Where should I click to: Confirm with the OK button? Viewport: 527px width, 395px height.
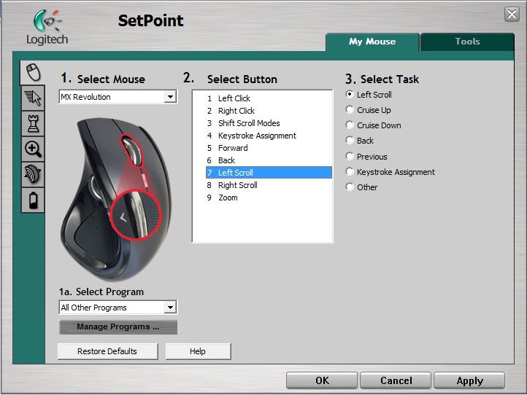[322, 380]
